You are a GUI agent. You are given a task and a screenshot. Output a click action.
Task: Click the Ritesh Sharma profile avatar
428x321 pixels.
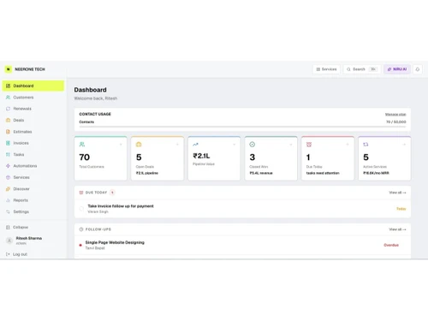tap(9, 241)
